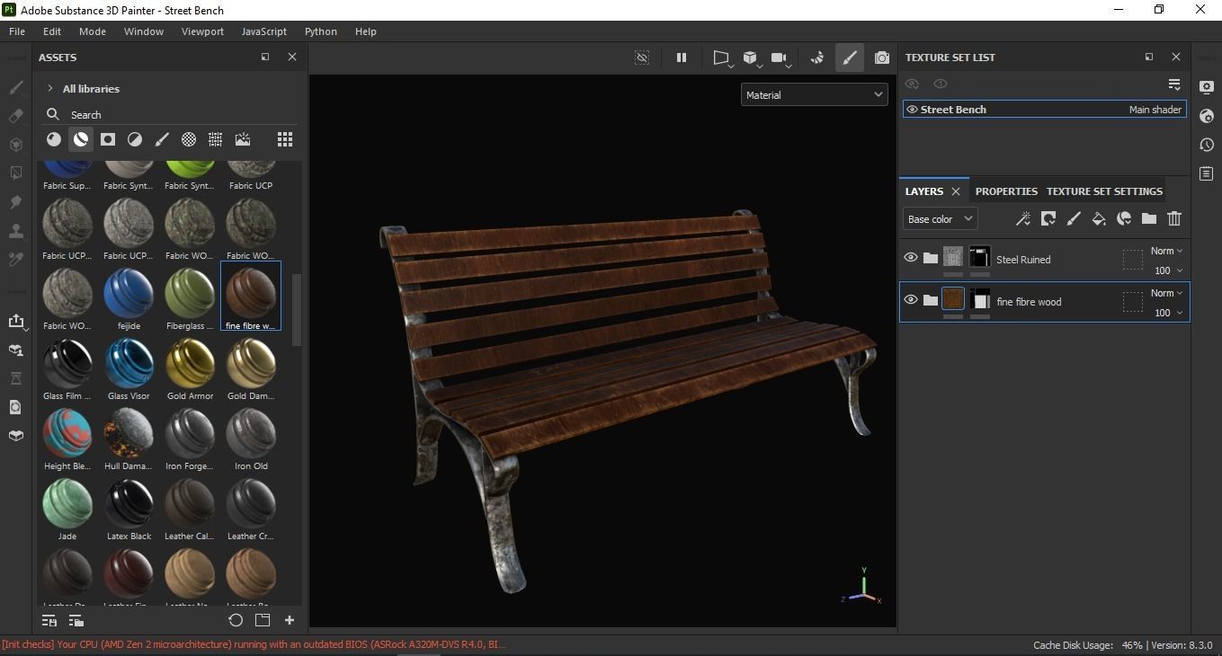Filter assets by environment maps icon
Image resolution: width=1222 pixels, height=656 pixels.
point(243,139)
